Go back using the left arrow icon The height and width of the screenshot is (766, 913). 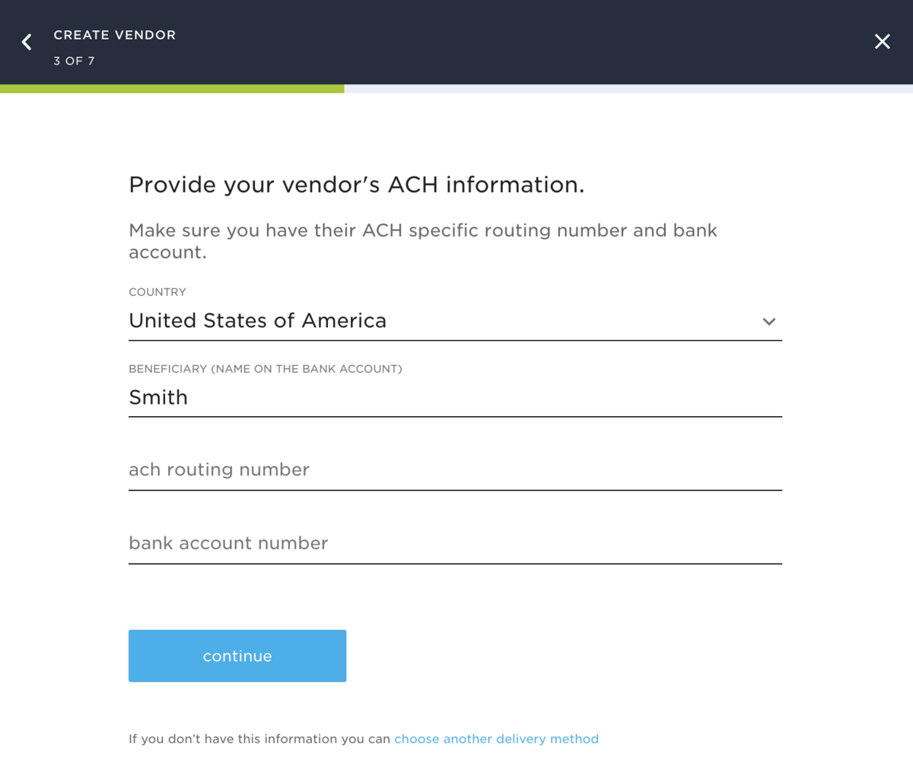coord(27,42)
